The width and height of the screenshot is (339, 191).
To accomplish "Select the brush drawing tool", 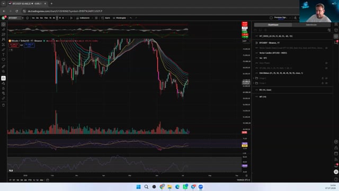I will pyautogui.click(x=4, y=49).
